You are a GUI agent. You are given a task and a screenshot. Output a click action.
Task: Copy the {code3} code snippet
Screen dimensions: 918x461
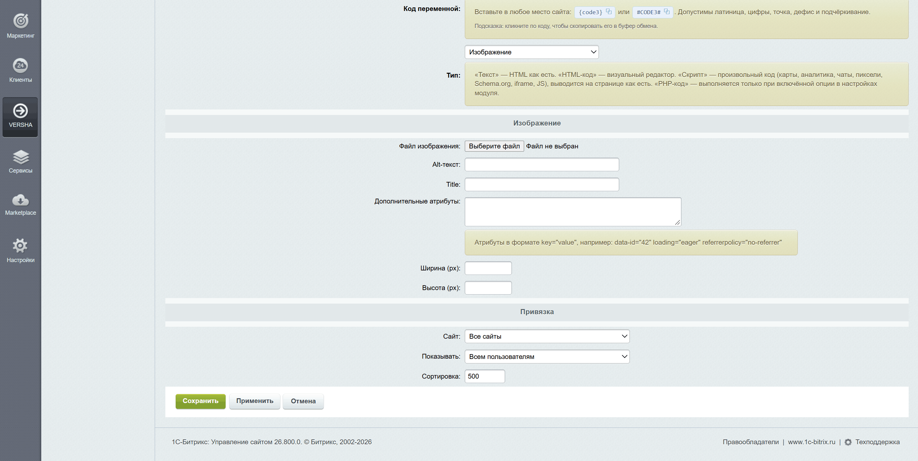(x=594, y=12)
